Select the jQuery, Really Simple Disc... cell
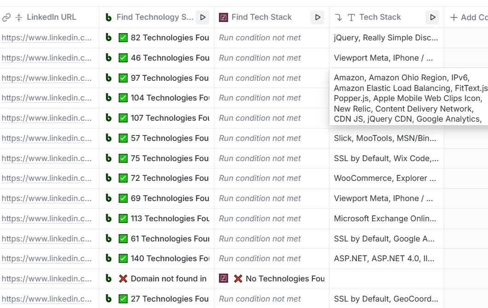The width and height of the screenshot is (488, 308). (x=386, y=38)
